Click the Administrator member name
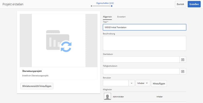The height and width of the screenshot is (103, 203). (118, 97)
